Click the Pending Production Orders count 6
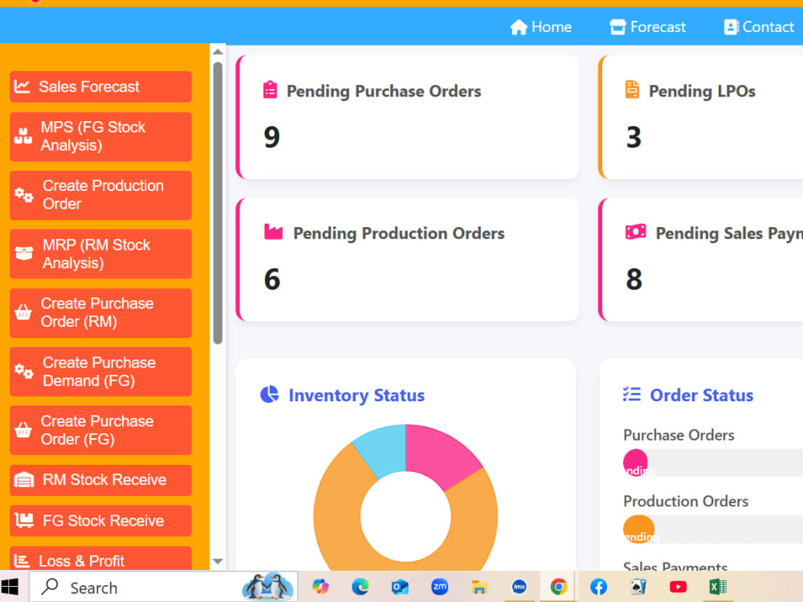This screenshot has height=602, width=803. [x=272, y=279]
